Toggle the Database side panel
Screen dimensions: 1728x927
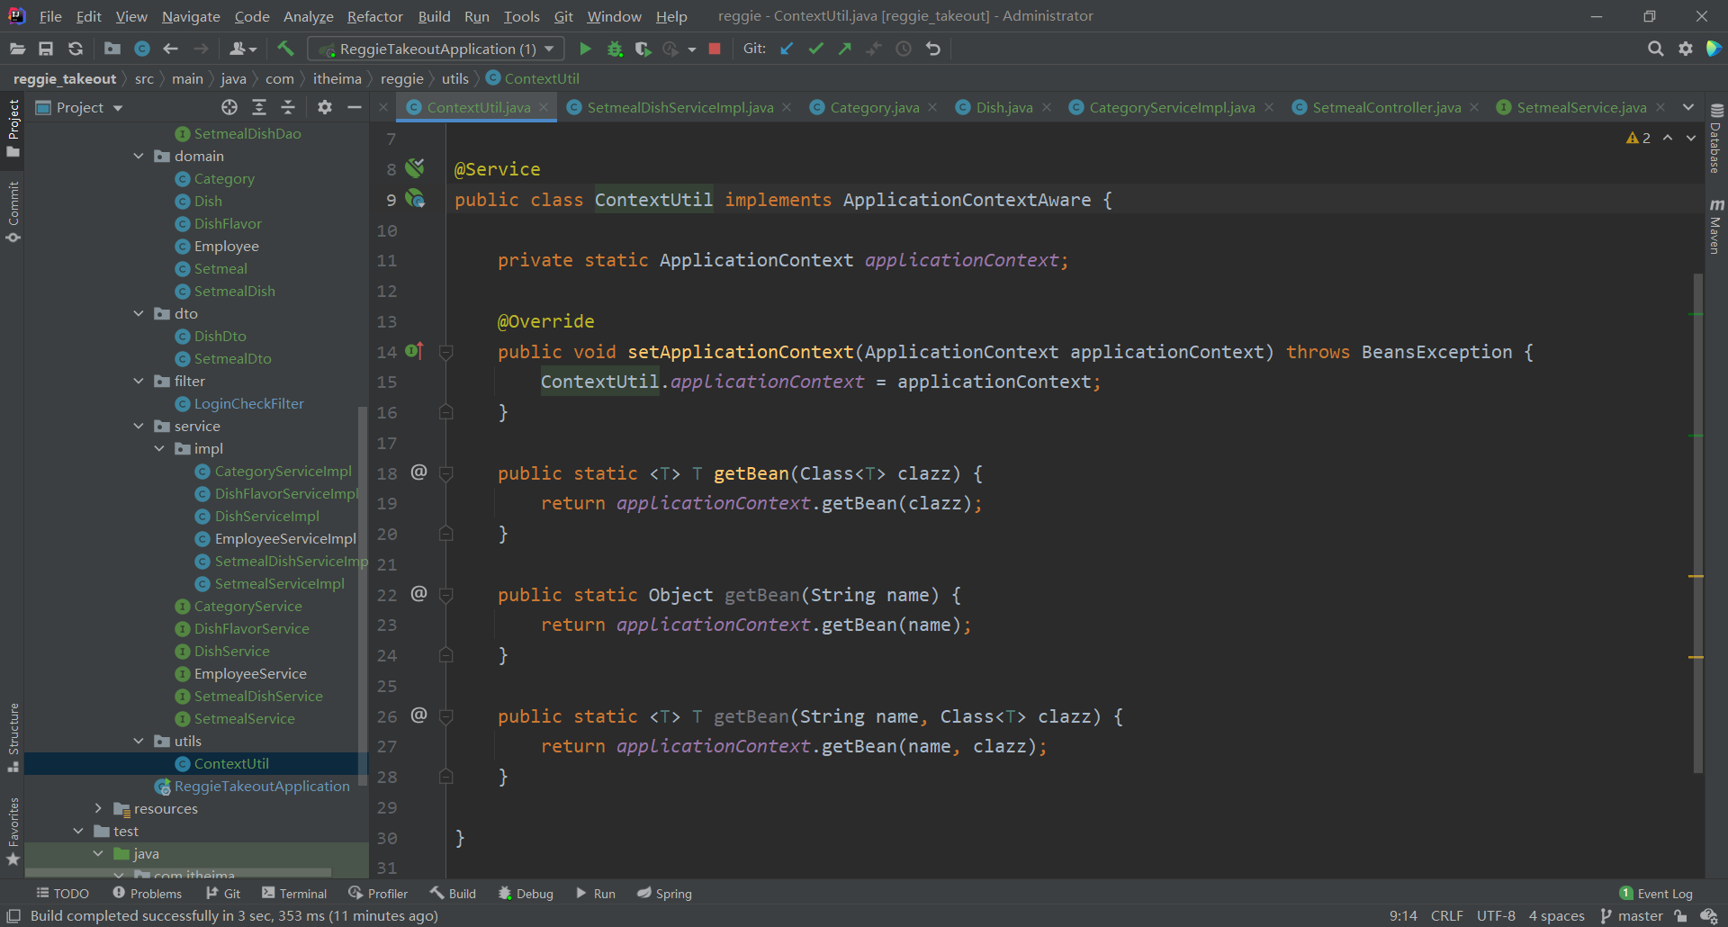[1715, 139]
